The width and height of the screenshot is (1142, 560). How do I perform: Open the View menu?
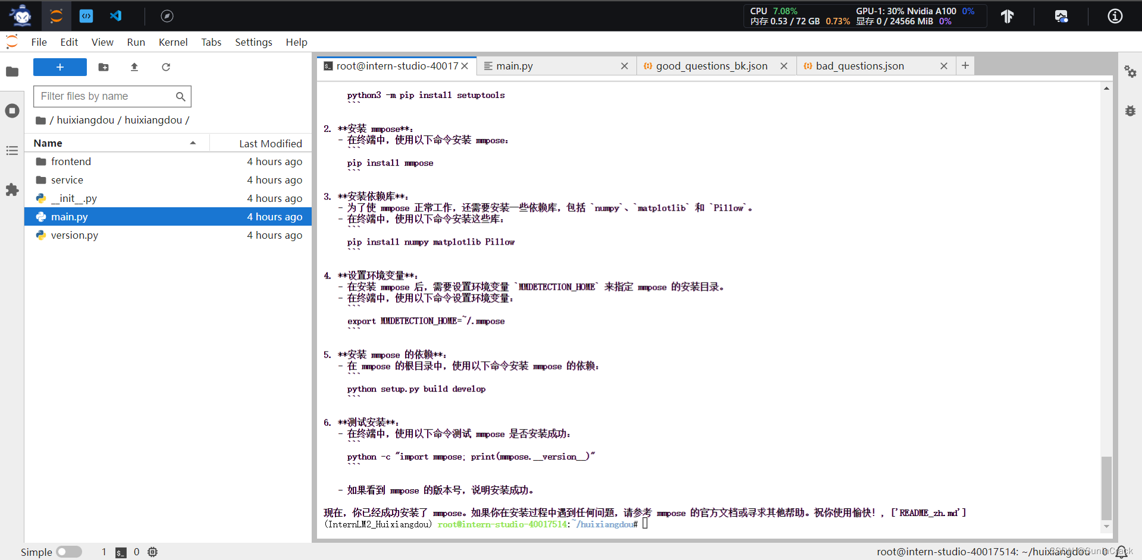[102, 42]
